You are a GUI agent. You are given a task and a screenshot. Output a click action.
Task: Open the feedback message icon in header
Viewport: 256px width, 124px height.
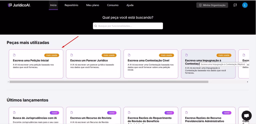(235, 5)
